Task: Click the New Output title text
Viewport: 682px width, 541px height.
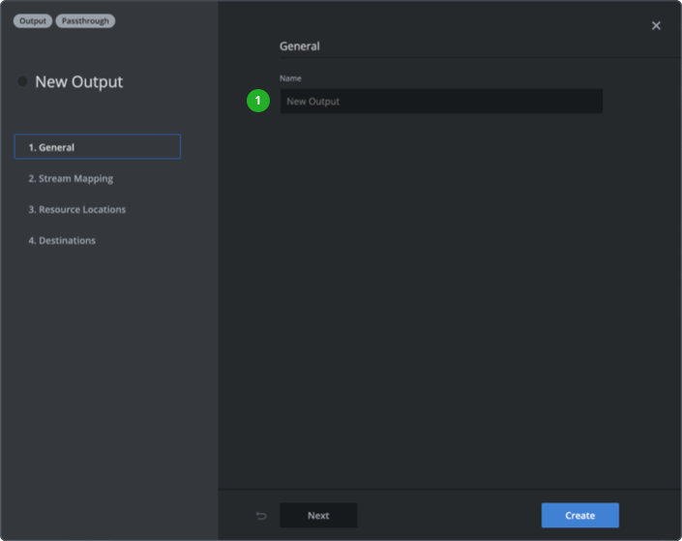Action: pos(79,82)
